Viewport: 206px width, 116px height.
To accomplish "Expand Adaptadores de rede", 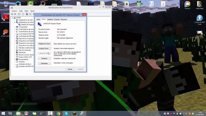I will tap(15, 20).
